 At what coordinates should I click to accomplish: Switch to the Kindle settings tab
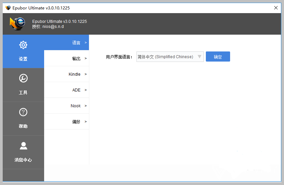[66, 74]
